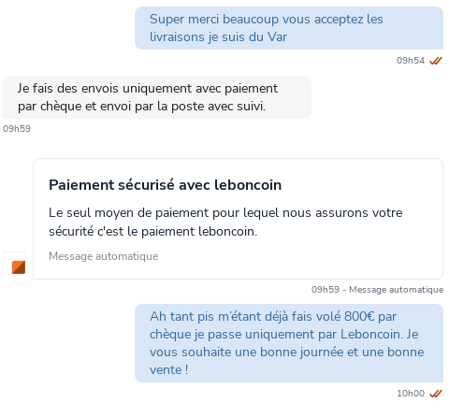Screen dimensions: 449x403
Task: Click the received message's 09h59 timestamp
Action: pos(17,129)
